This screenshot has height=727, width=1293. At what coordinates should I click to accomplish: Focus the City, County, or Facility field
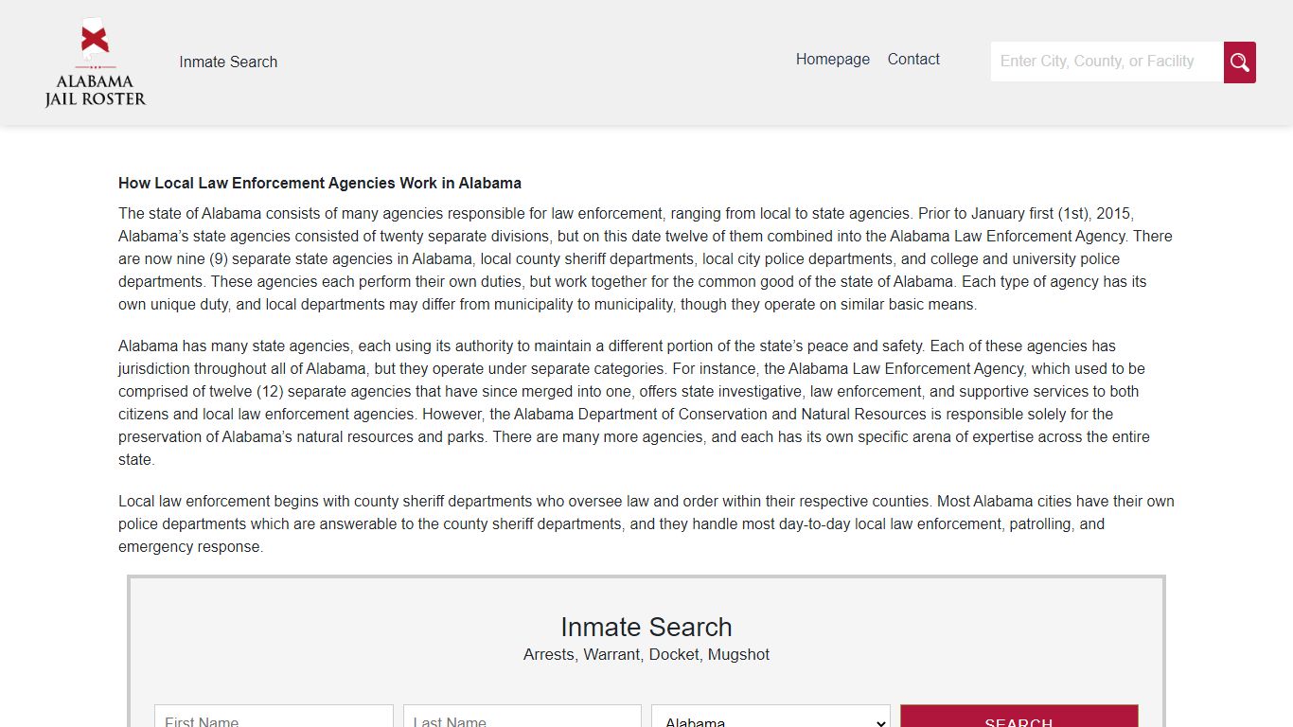1107,62
